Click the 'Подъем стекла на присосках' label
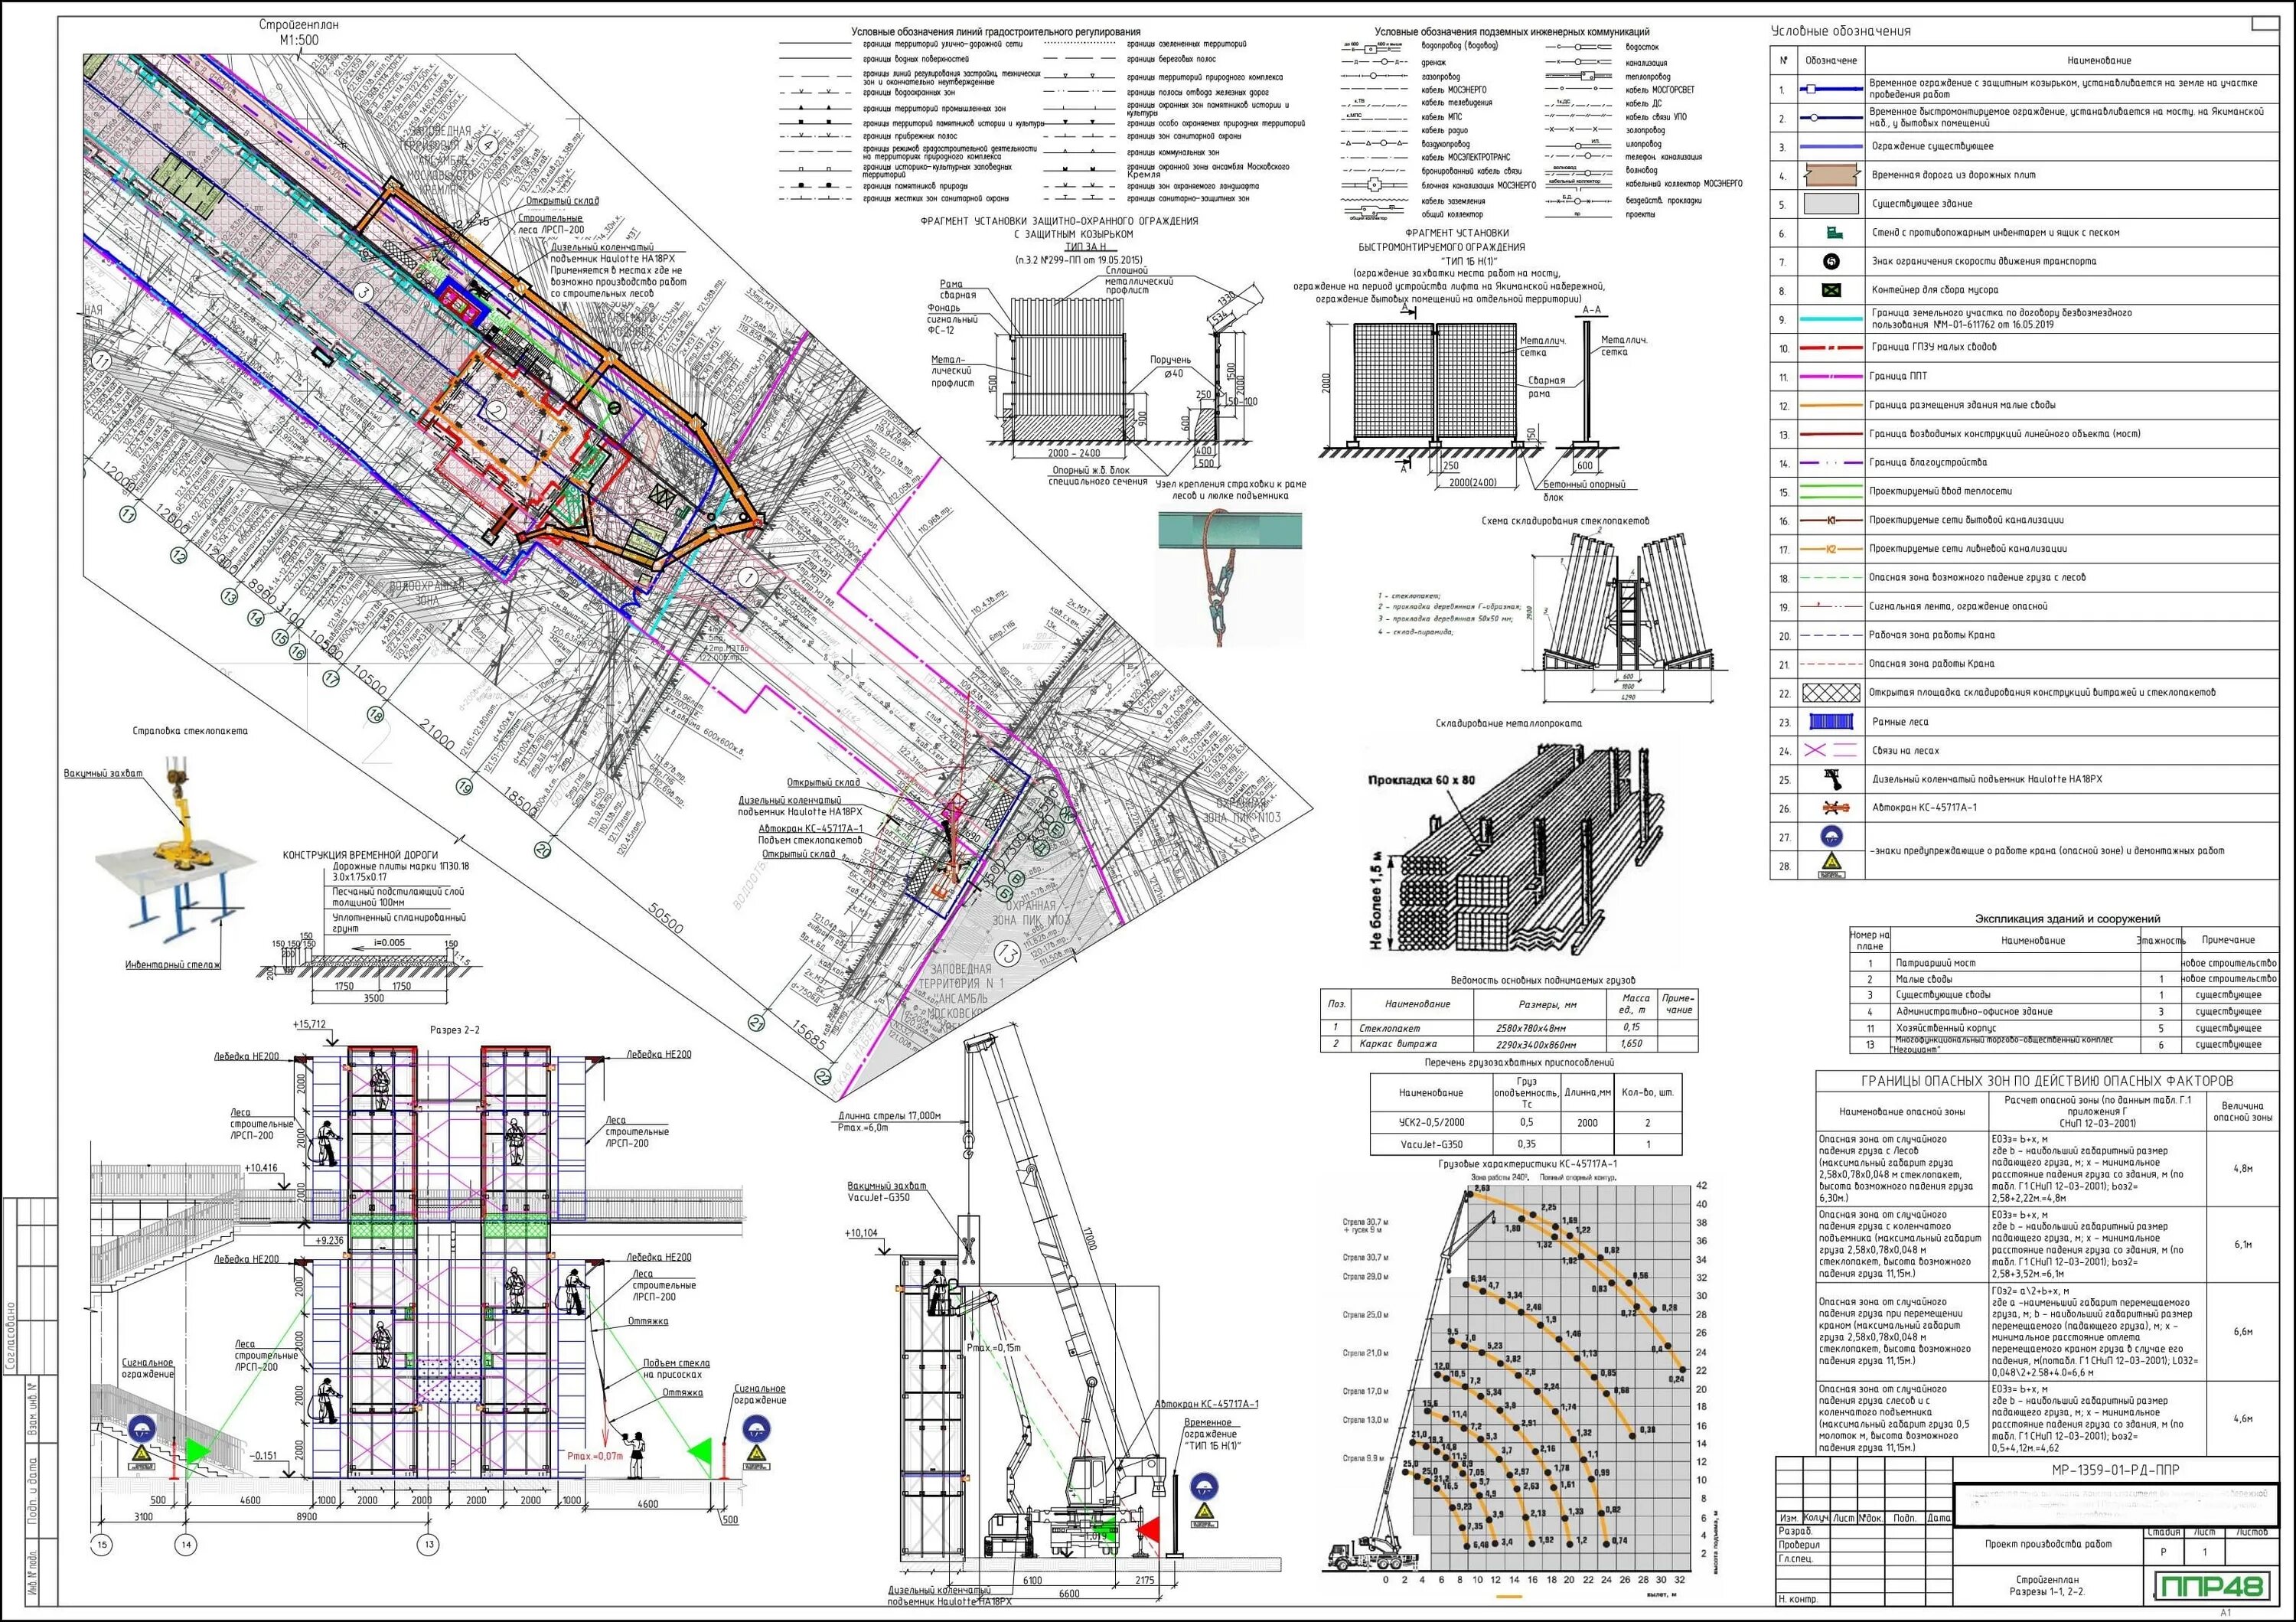 point(676,1368)
